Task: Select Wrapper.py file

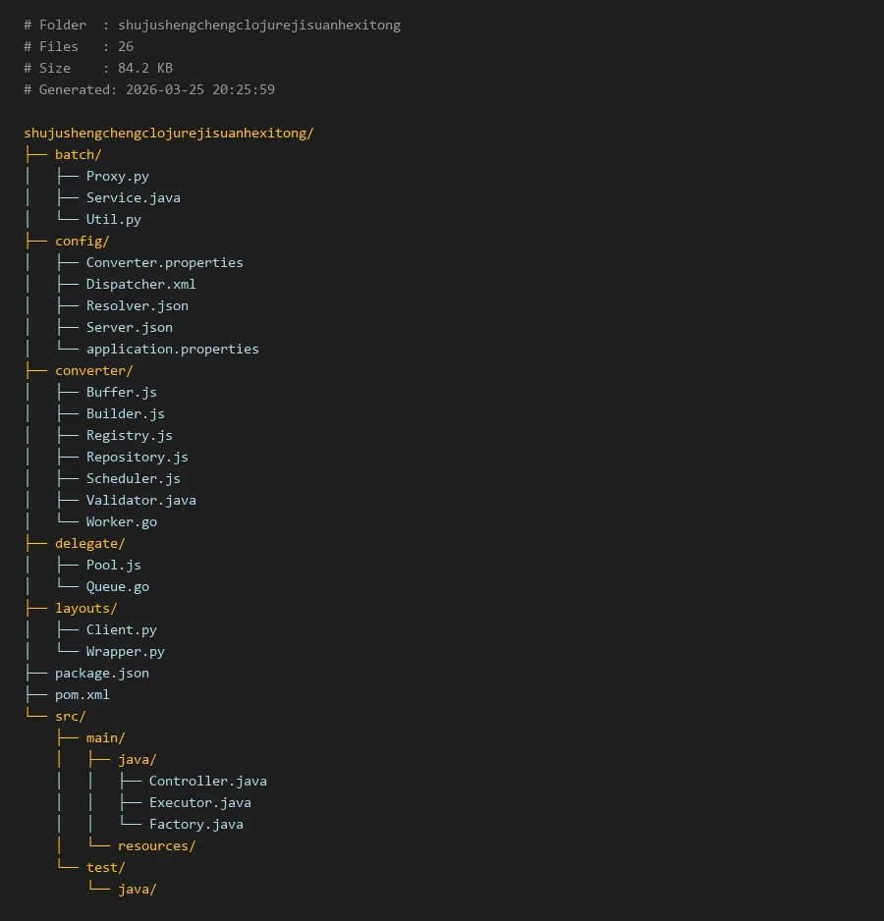Action: coord(125,651)
